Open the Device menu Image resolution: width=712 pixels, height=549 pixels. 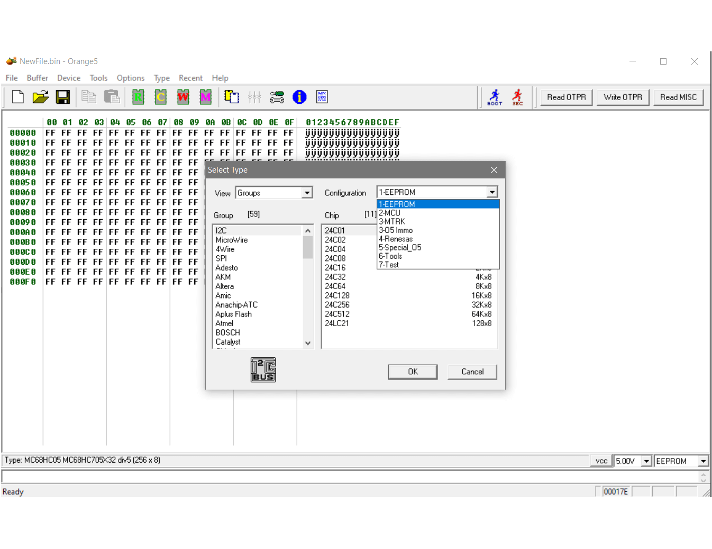[x=68, y=78]
